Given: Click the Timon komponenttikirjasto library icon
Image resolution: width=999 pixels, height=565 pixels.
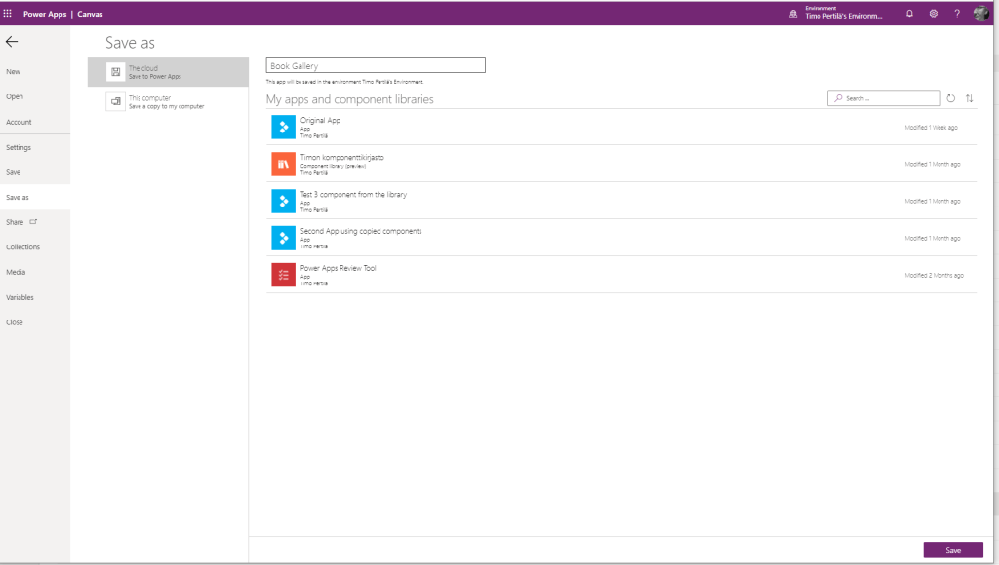Looking at the screenshot, I should [x=283, y=164].
